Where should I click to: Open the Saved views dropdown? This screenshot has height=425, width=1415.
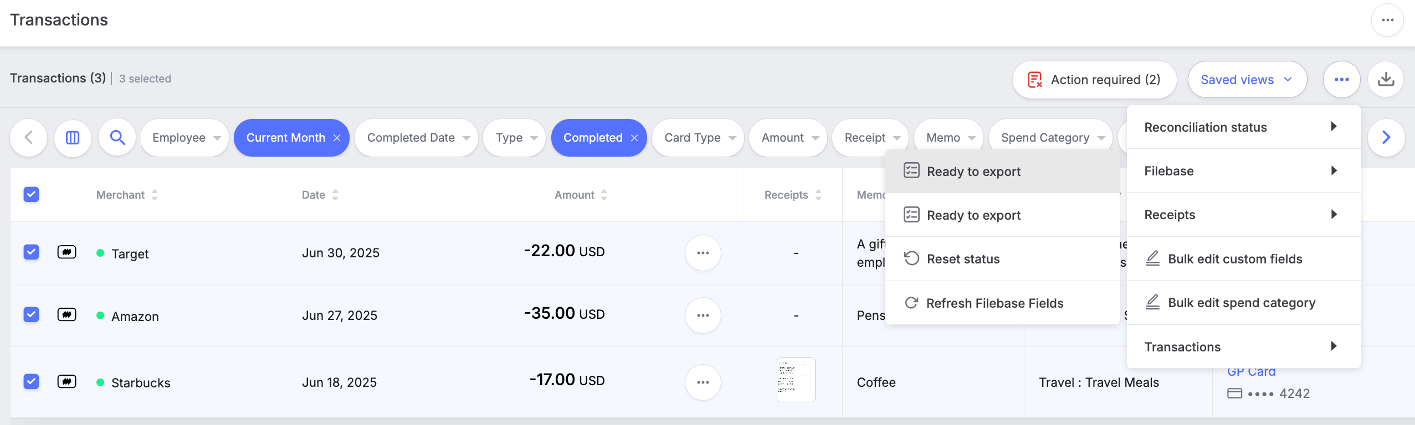click(1247, 80)
